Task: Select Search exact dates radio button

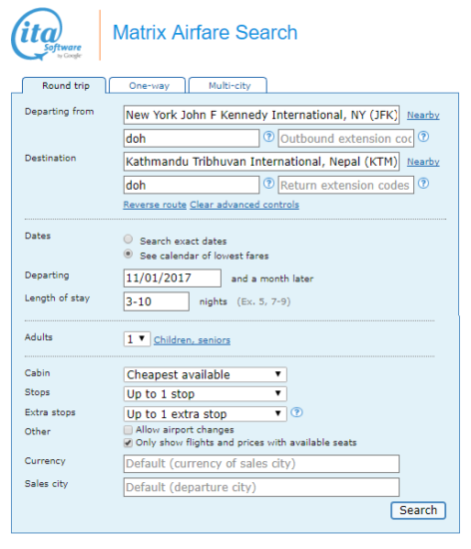Action: [x=128, y=240]
